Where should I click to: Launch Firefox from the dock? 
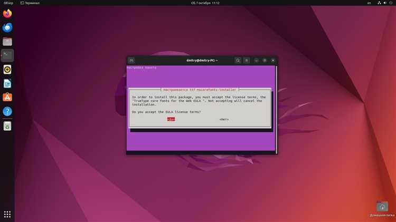7,13
